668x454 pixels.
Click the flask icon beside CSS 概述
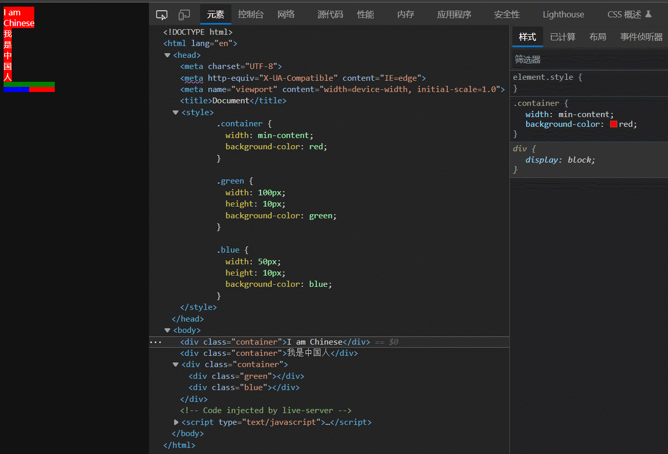coord(649,14)
